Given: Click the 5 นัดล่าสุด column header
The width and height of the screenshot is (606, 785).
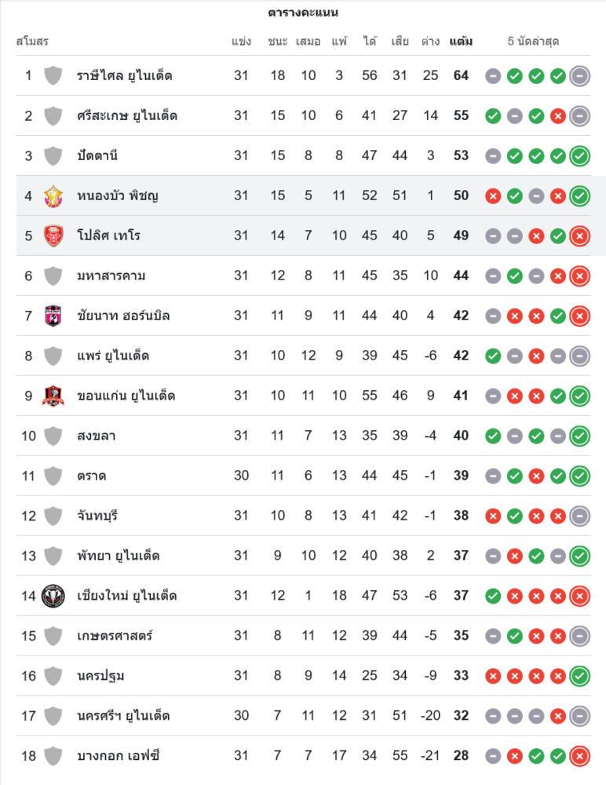Looking at the screenshot, I should coord(533,42).
